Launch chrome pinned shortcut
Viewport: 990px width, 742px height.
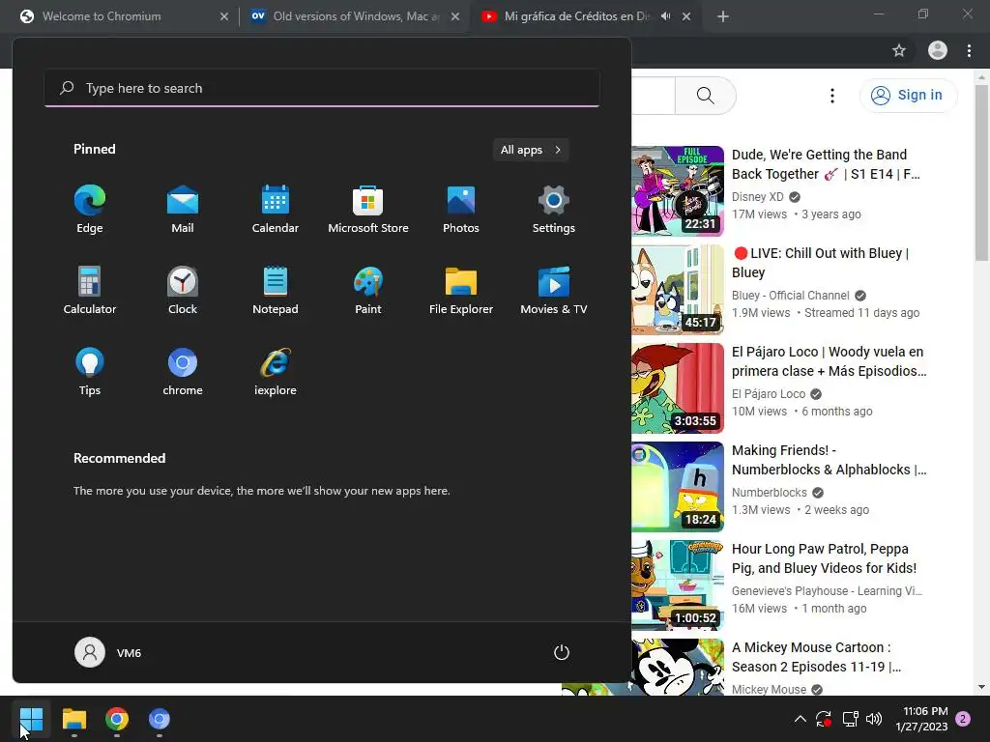click(183, 372)
